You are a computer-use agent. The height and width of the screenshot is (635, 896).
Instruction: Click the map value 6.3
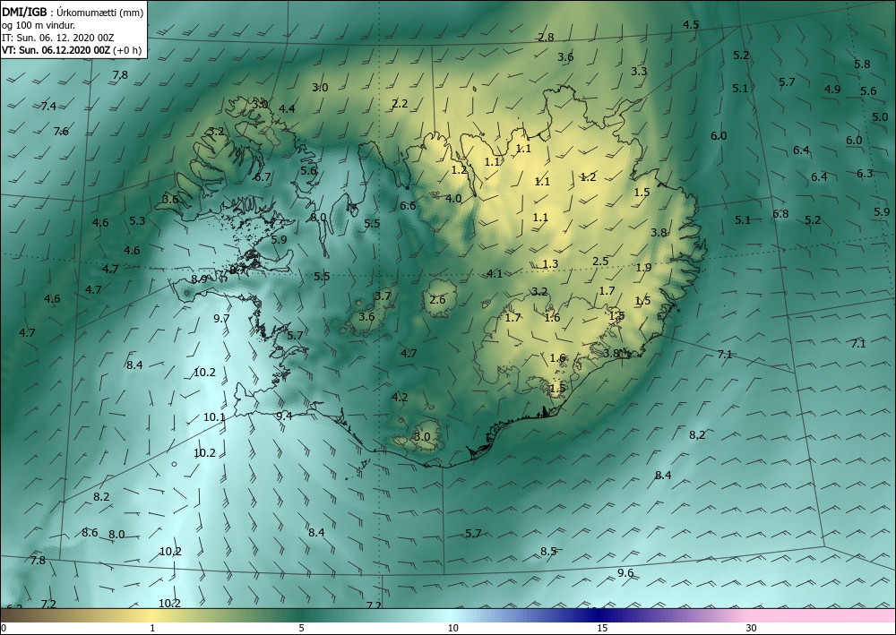(x=865, y=174)
